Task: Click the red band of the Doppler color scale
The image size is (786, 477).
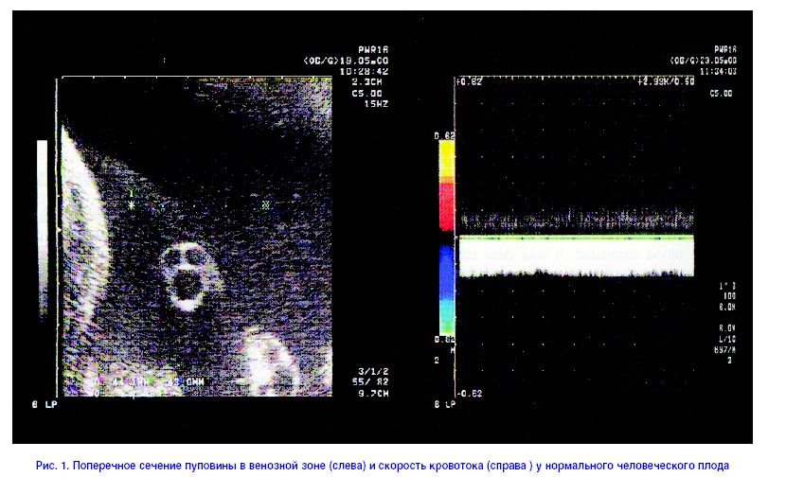Action: click(445, 206)
